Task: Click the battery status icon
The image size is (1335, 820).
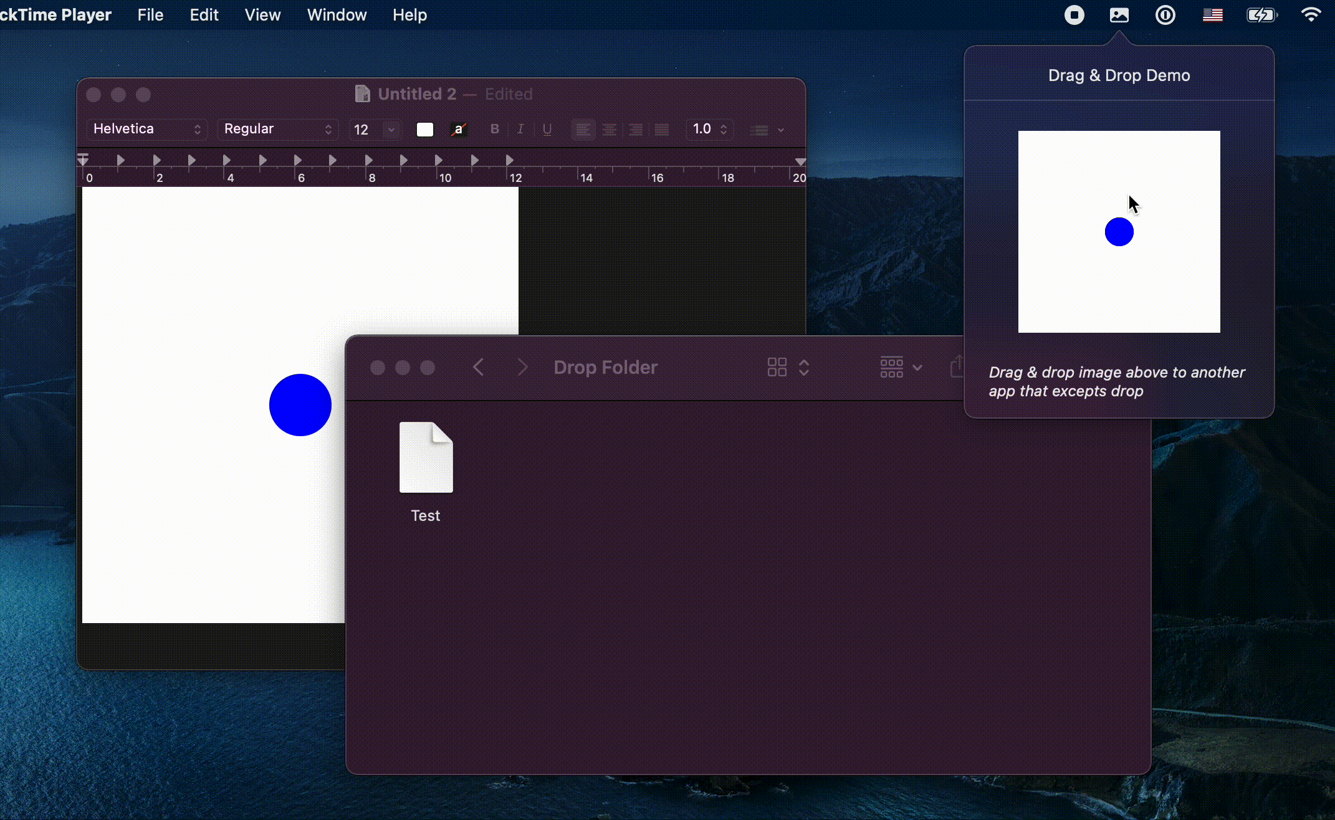Action: point(1261,15)
